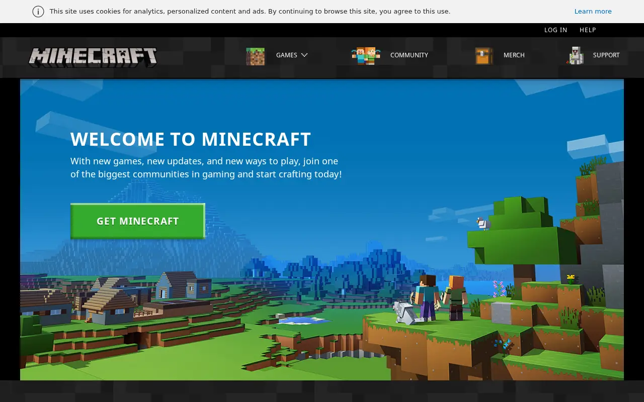Screen dimensions: 644x402
Task: Click the grass block Games icon
Action: tap(255, 56)
